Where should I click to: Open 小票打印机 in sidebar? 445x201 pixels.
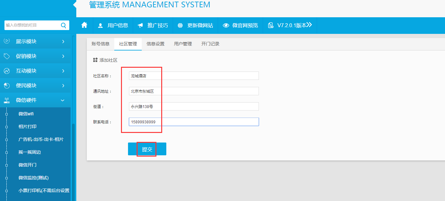coord(44,190)
